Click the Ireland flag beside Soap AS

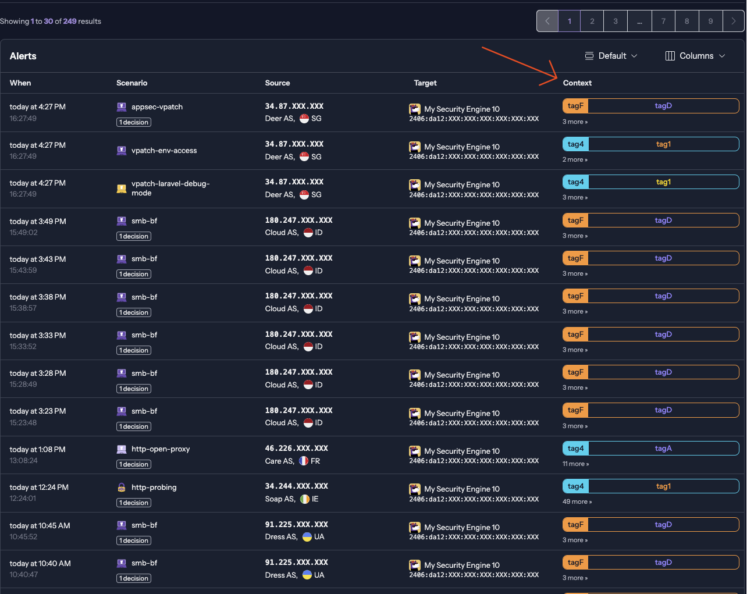(305, 499)
